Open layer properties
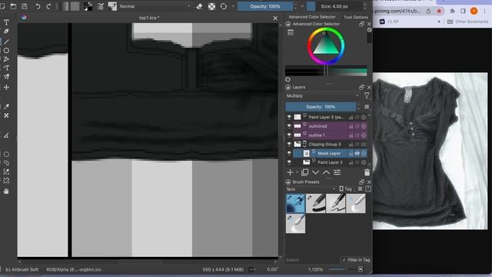The image size is (492, 277). (x=337, y=172)
